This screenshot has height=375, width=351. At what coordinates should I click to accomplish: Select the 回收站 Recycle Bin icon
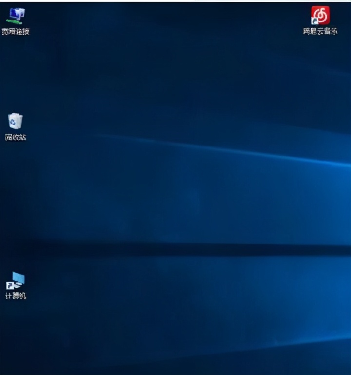click(x=16, y=121)
